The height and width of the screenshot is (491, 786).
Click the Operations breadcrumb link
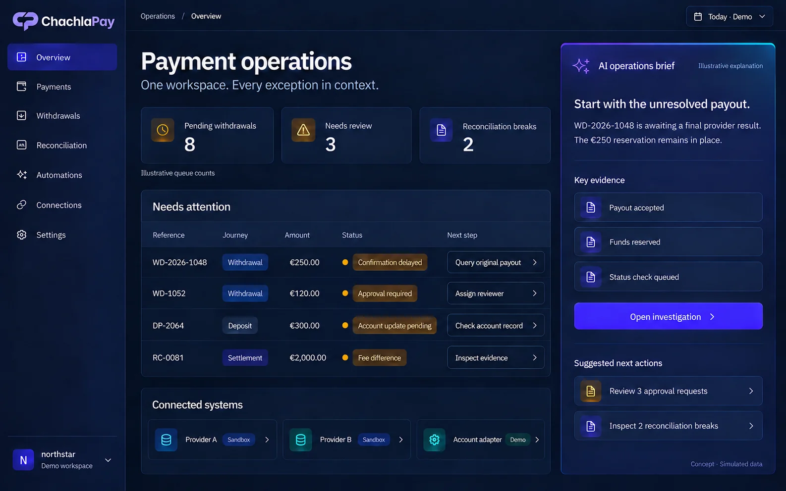(x=158, y=16)
